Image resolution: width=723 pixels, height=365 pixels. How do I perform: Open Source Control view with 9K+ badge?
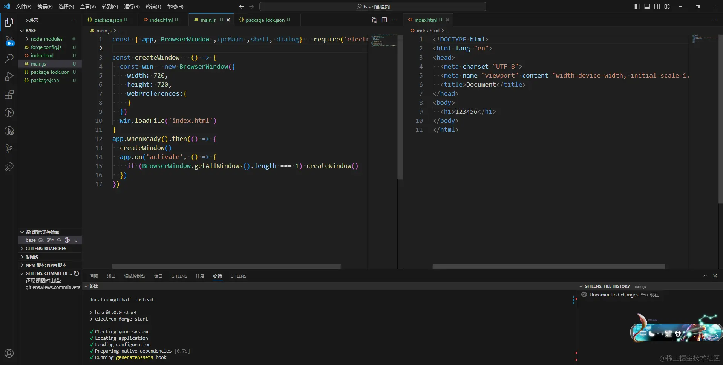(9, 40)
